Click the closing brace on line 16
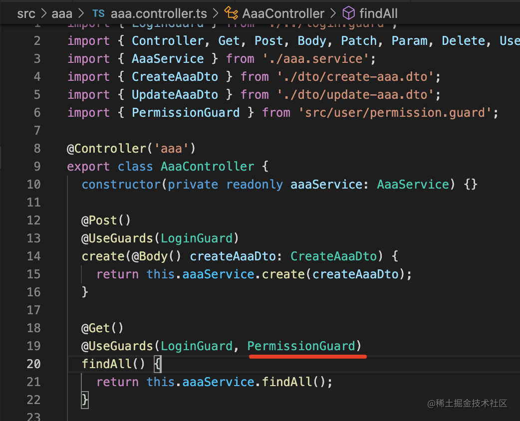The height and width of the screenshot is (421, 520). tap(85, 292)
